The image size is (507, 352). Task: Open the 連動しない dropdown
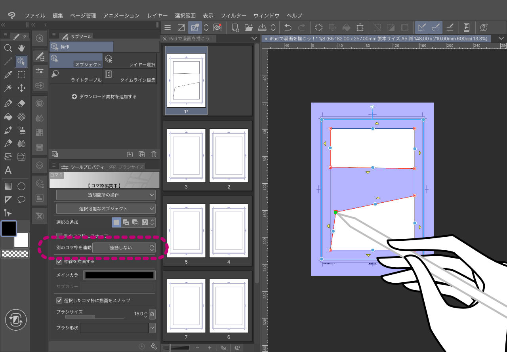click(124, 248)
